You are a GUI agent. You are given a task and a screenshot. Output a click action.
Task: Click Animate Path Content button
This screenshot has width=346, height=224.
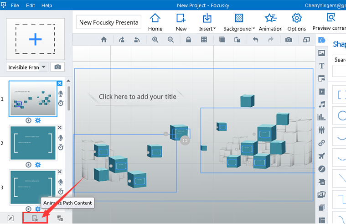coord(35,218)
